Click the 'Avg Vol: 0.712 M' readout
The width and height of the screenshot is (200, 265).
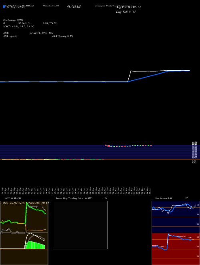pos(128,7)
